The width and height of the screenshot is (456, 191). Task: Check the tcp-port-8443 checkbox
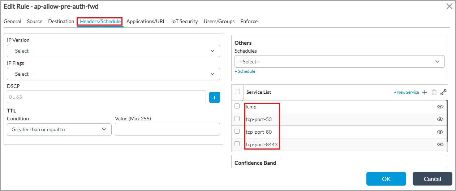coord(237,144)
